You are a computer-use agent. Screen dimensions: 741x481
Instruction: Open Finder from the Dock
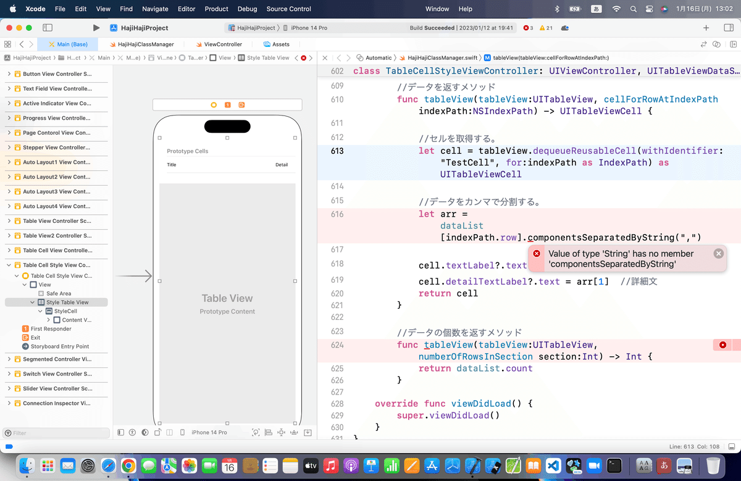pyautogui.click(x=27, y=465)
